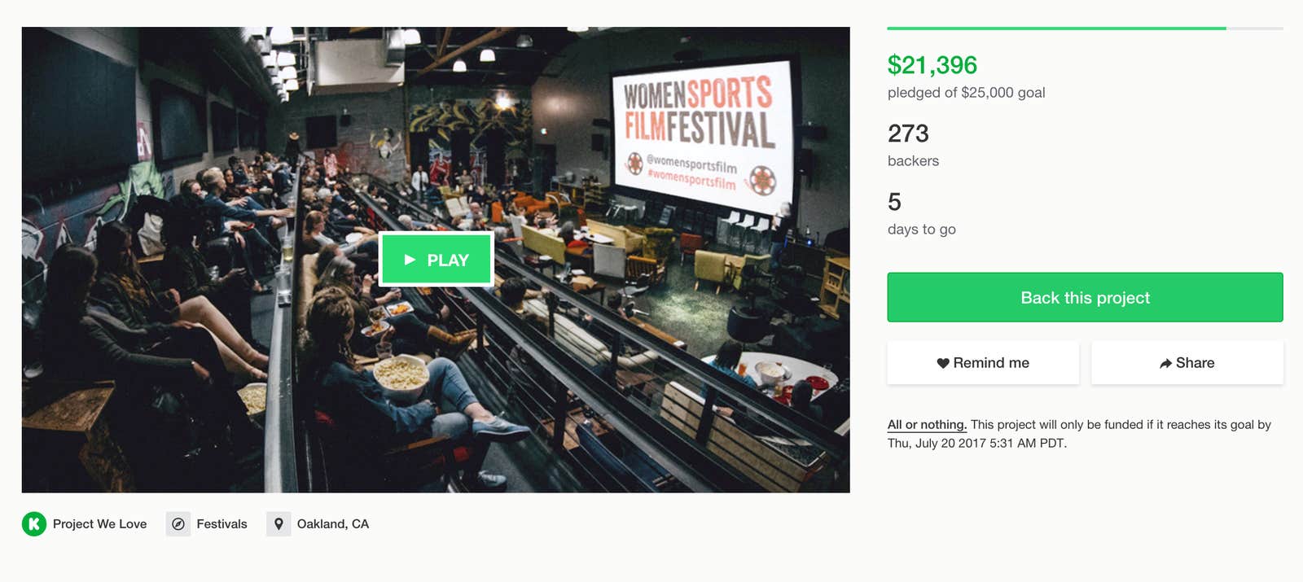1303x582 pixels.
Task: Click the heart icon in Remind me
Action: coord(943,363)
